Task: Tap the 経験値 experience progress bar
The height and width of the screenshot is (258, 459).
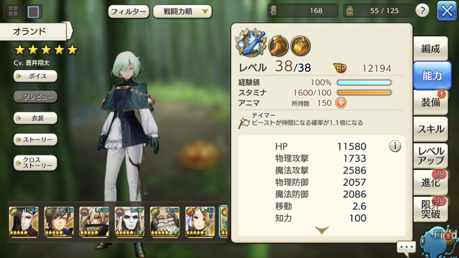Action: tap(364, 83)
